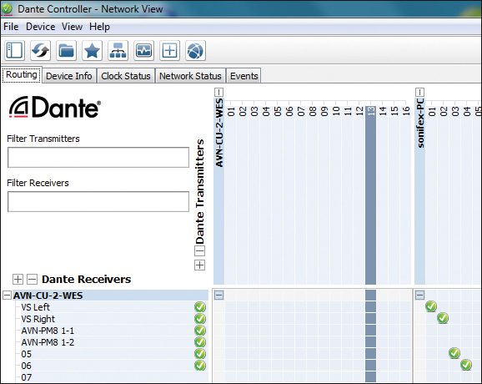Open the Help menu
This screenshot has height=384, width=482.
[x=99, y=27]
